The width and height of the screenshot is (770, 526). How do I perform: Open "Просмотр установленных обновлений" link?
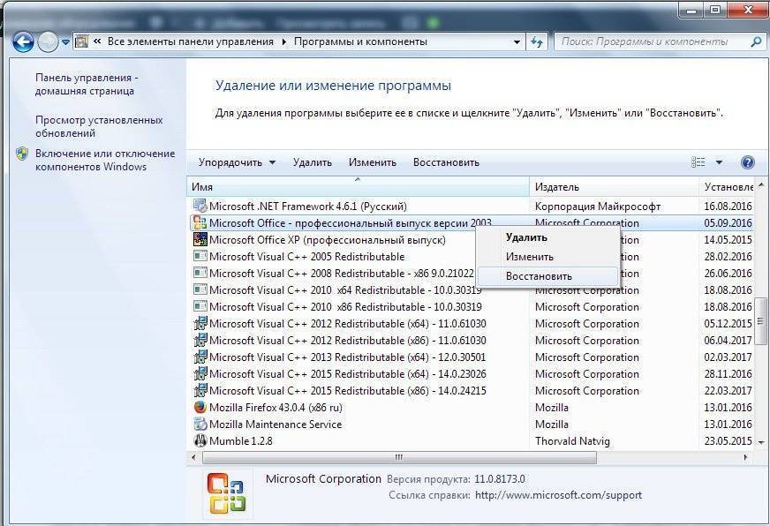point(99,126)
